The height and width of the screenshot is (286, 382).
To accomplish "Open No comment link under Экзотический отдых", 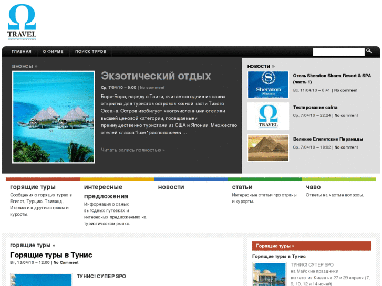I will [152, 88].
